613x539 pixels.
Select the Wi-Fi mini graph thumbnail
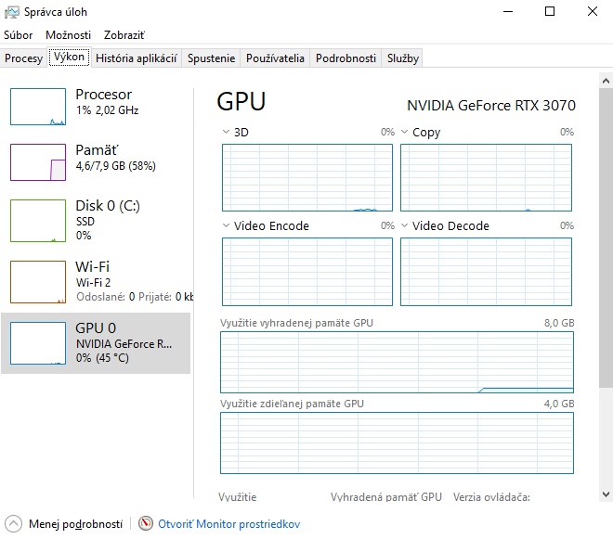coord(38,282)
